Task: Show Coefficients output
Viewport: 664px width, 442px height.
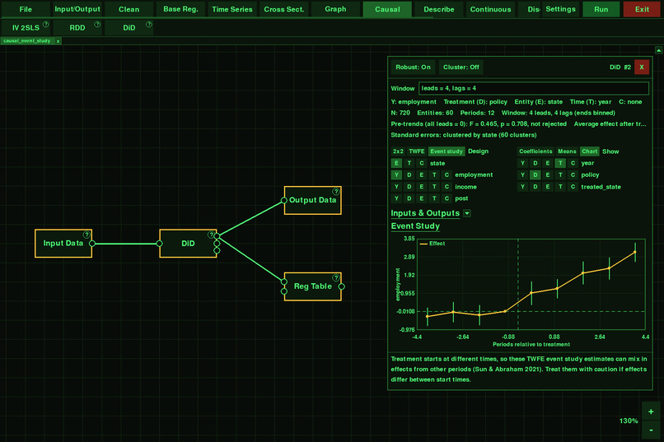Action: tap(535, 151)
